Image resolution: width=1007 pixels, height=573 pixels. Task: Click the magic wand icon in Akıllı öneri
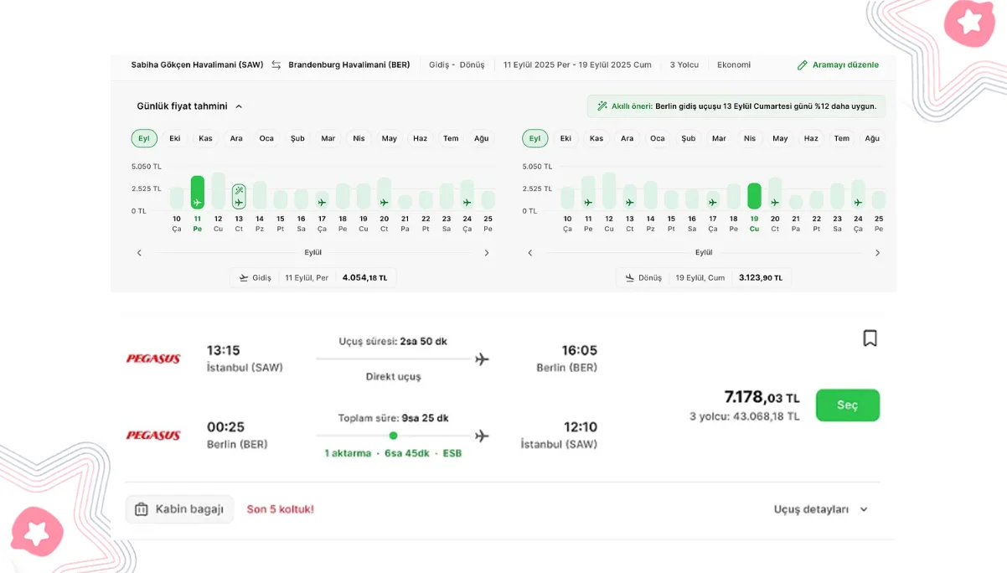click(602, 106)
